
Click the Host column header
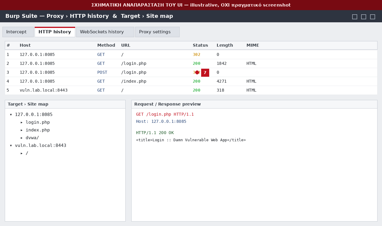pyautogui.click(x=25, y=45)
